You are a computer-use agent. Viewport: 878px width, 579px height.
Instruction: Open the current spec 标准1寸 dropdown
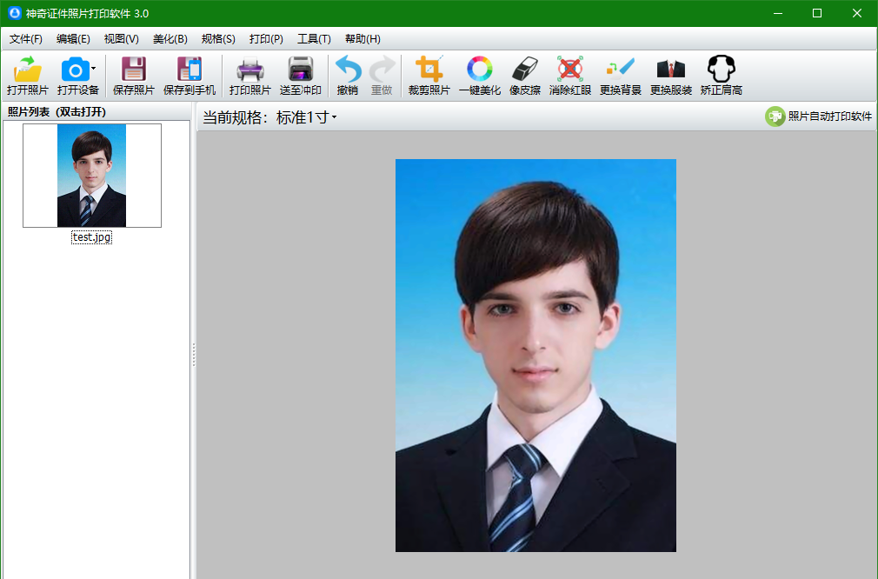[x=306, y=117]
